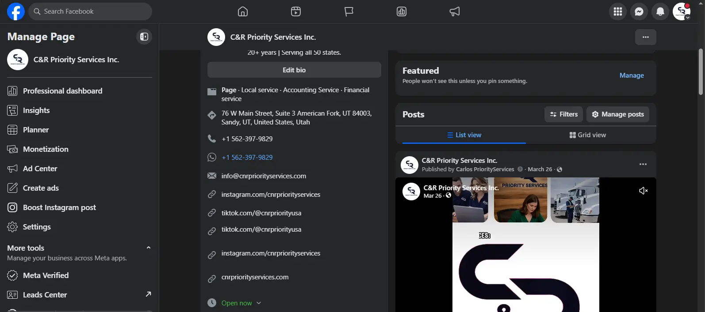This screenshot has width=705, height=312.
Task: Click Manage in Featured section
Action: (x=632, y=75)
